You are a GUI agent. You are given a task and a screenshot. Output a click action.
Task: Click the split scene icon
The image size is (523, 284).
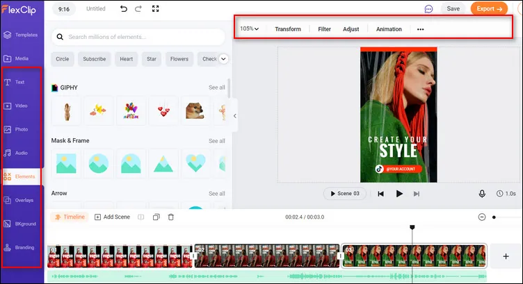141,217
